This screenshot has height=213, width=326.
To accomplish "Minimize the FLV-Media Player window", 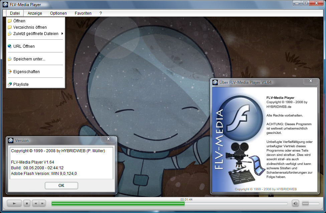I will 297,3.
